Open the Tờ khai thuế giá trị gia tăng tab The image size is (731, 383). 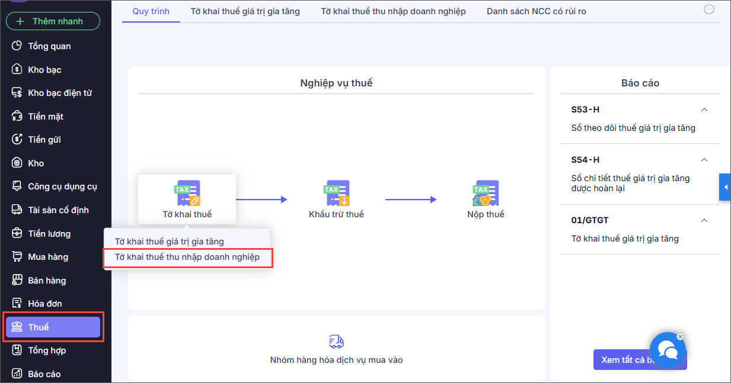tap(245, 11)
